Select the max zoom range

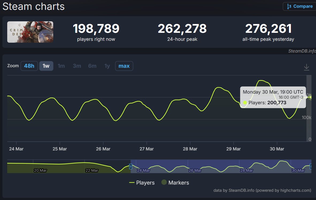[124, 66]
